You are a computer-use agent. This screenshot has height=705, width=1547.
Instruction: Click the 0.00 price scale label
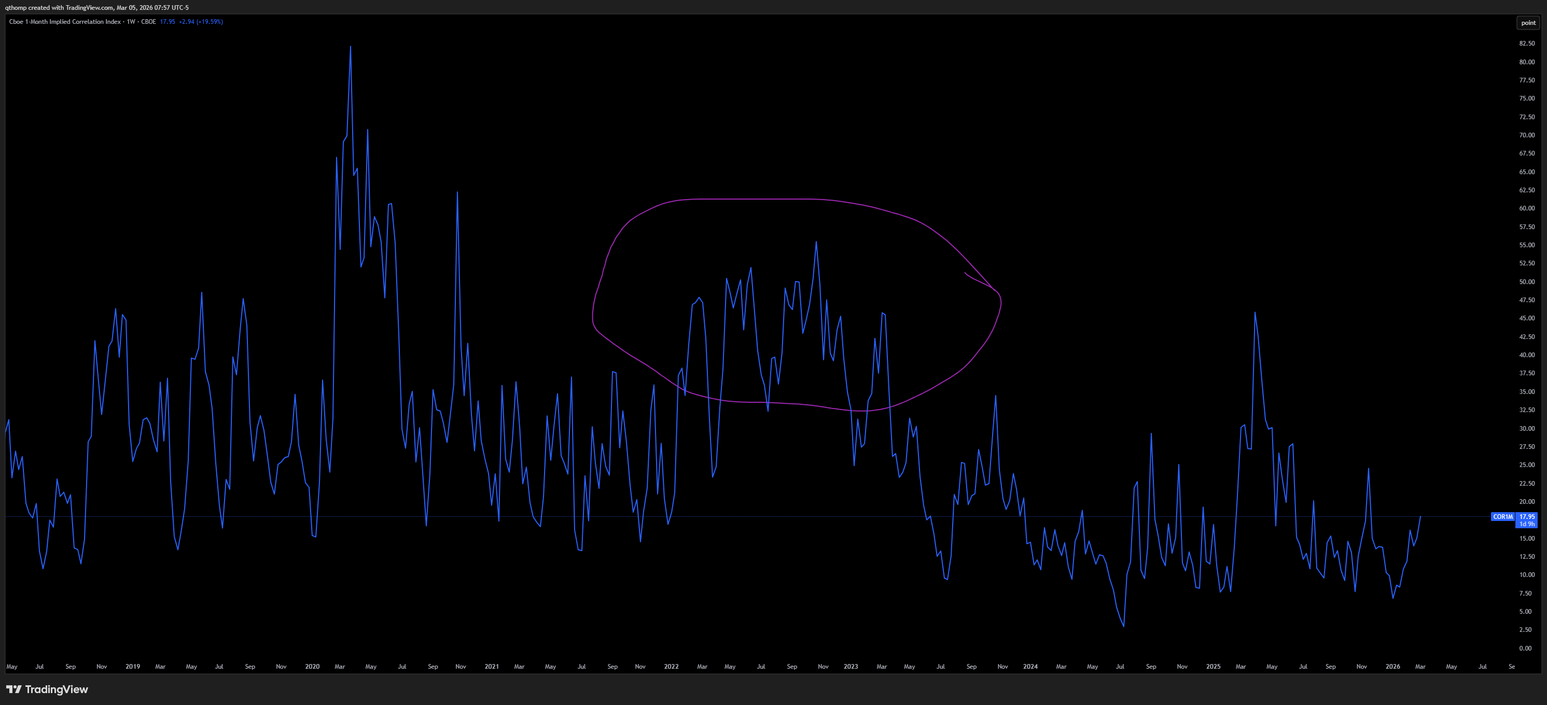pyautogui.click(x=1525, y=648)
